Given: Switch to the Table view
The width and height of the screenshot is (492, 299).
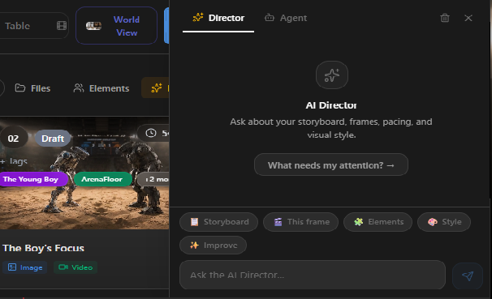Looking at the screenshot, I should [18, 26].
